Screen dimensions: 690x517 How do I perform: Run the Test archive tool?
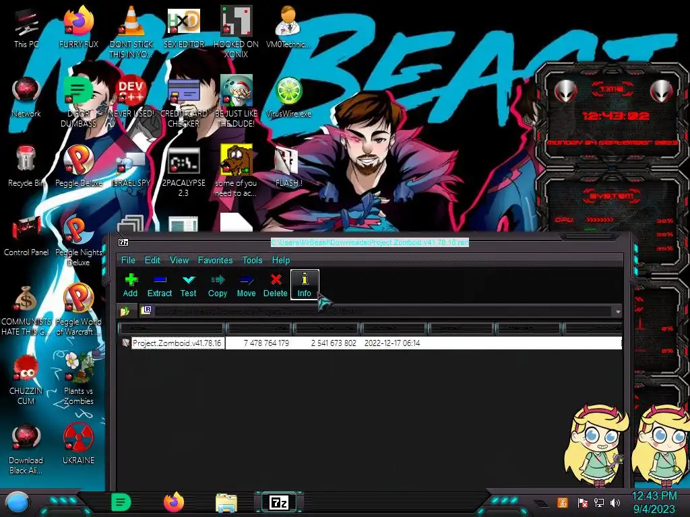189,285
